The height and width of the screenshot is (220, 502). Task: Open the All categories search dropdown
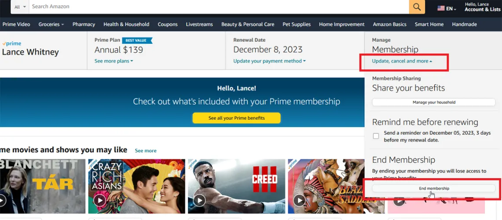pos(20,7)
